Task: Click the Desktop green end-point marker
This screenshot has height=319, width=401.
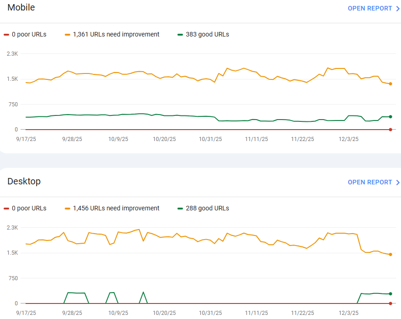Action: [391, 294]
